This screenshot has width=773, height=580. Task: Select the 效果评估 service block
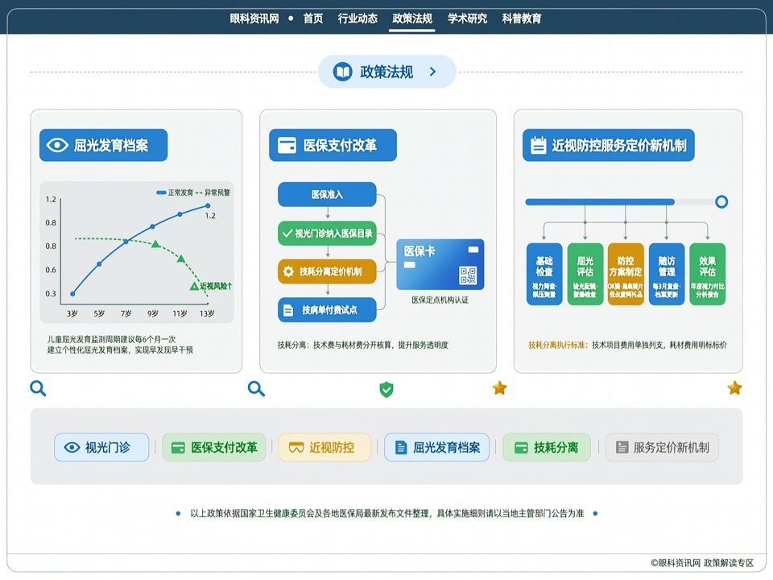[708, 274]
